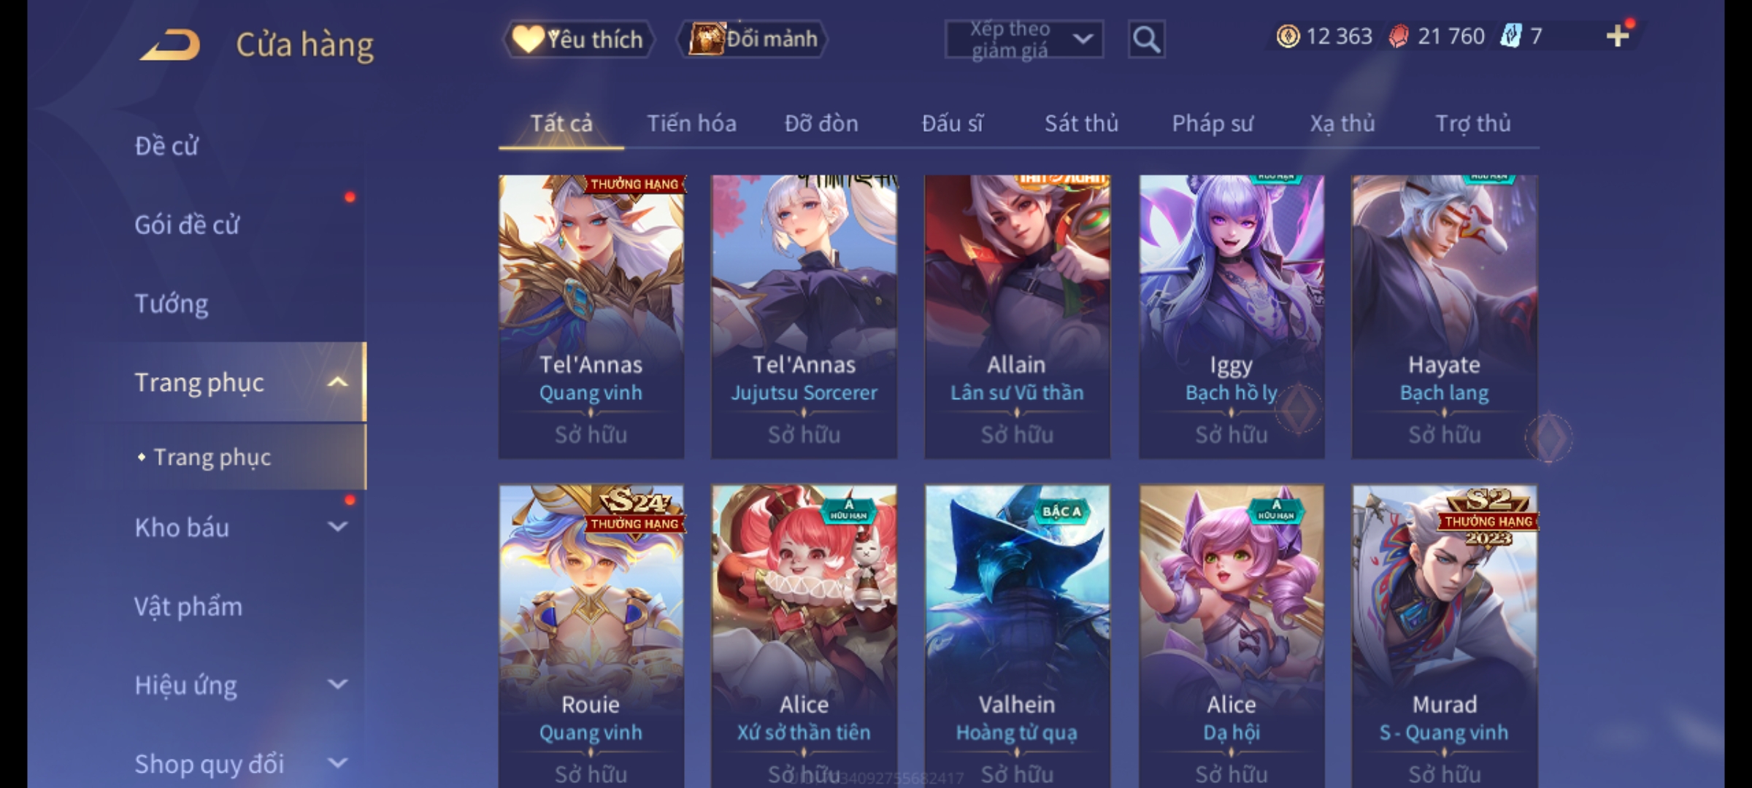
Task: Expand Shop quy đổi section
Action: click(337, 763)
